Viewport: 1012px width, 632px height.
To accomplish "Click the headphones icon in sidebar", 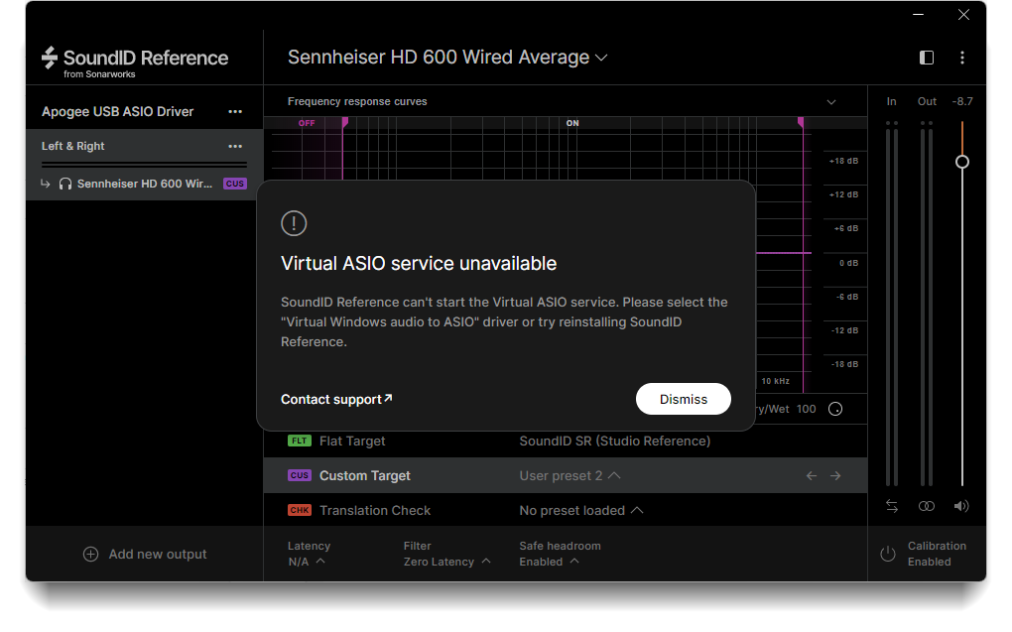I will click(65, 184).
